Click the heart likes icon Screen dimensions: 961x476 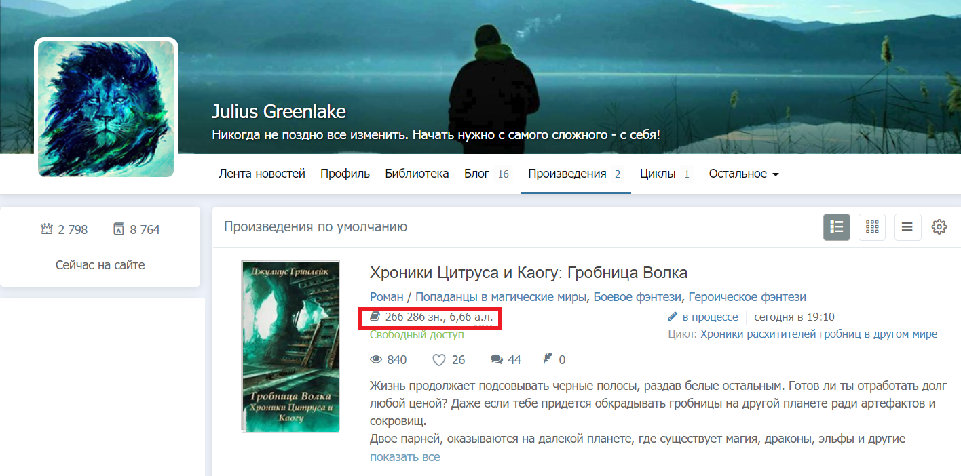(x=438, y=360)
